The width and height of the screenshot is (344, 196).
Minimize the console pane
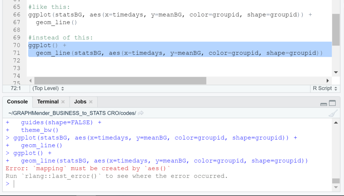(x=324, y=104)
